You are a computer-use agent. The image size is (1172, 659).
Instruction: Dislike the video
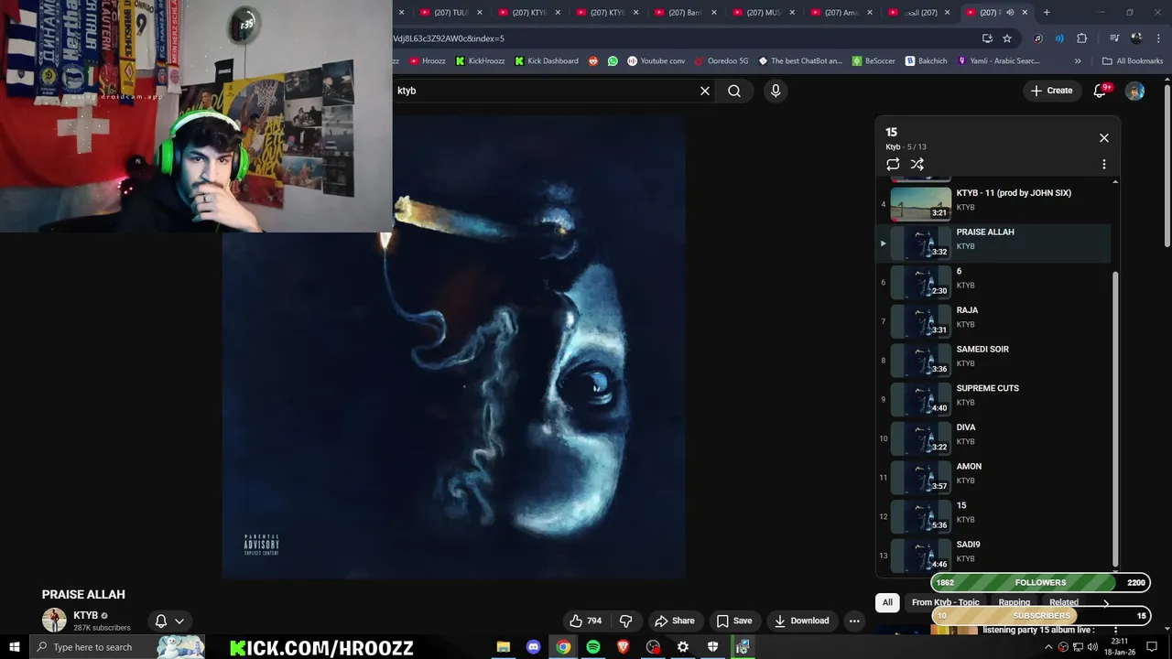click(626, 621)
